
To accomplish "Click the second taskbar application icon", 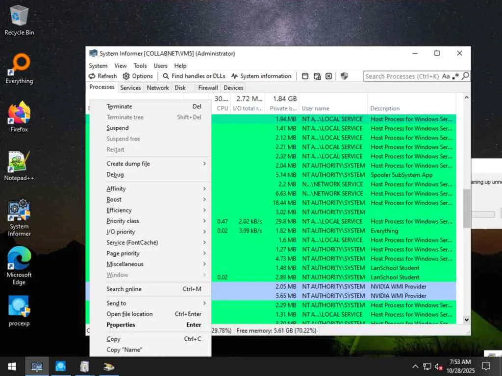I will click(60, 366).
